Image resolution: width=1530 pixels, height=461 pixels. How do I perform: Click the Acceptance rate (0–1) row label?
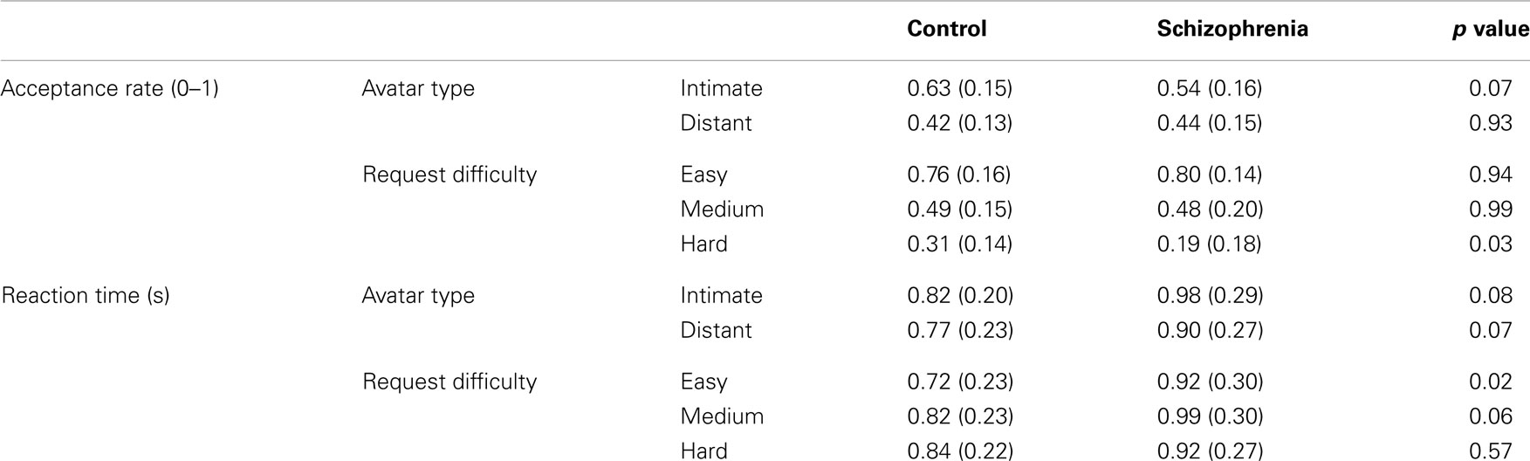109,88
